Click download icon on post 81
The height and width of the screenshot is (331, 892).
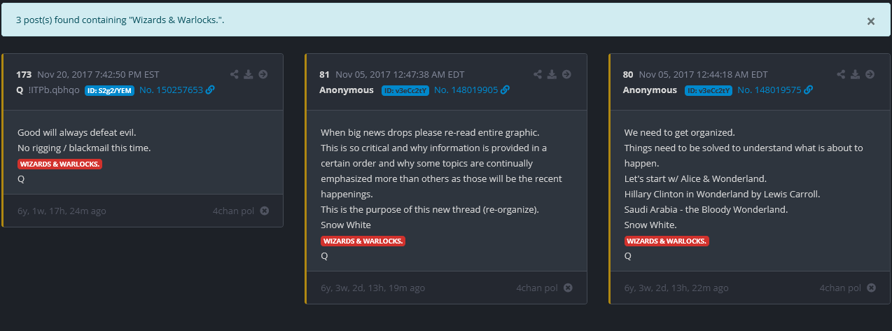[552, 74]
